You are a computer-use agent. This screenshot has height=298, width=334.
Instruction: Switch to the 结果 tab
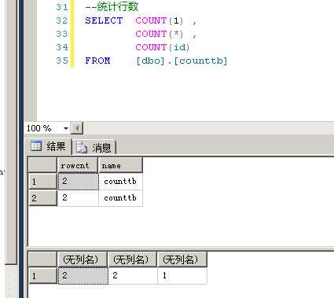pos(48,146)
